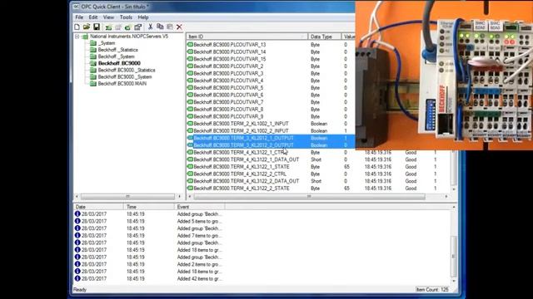The height and width of the screenshot is (299, 533).
Task: Click the greyed New Group toolbar icon
Action: point(118,27)
